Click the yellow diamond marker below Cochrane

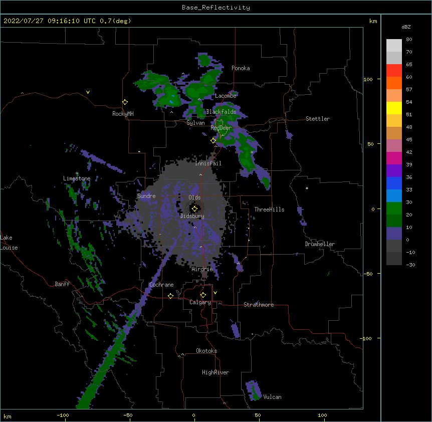coord(170,296)
